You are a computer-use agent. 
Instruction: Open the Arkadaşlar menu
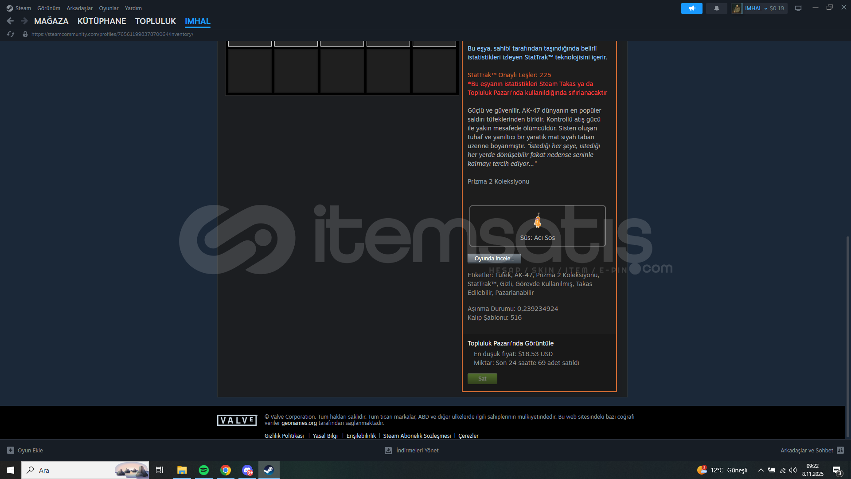coord(79,8)
